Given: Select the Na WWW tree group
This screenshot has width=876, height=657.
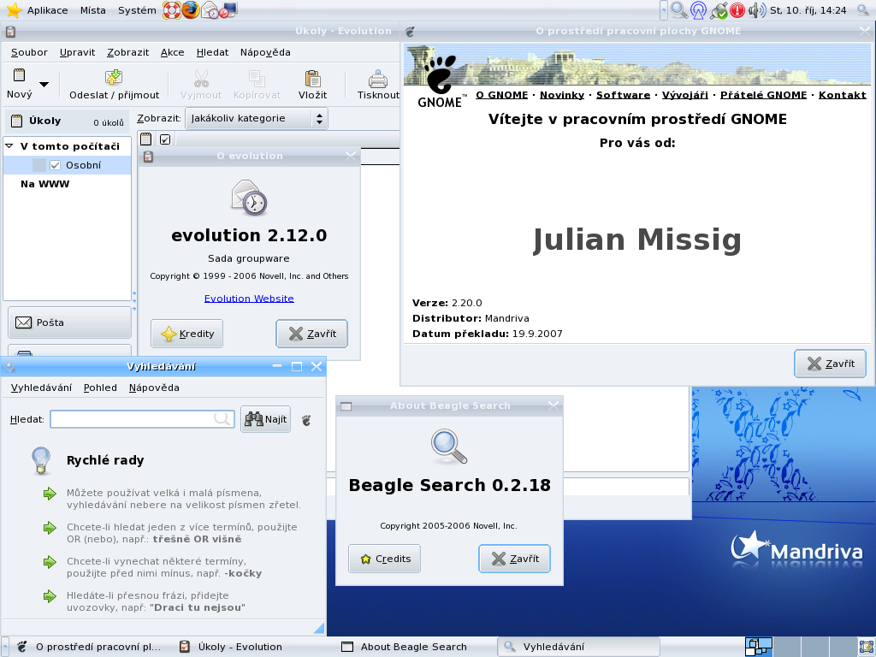Looking at the screenshot, I should click(x=44, y=184).
